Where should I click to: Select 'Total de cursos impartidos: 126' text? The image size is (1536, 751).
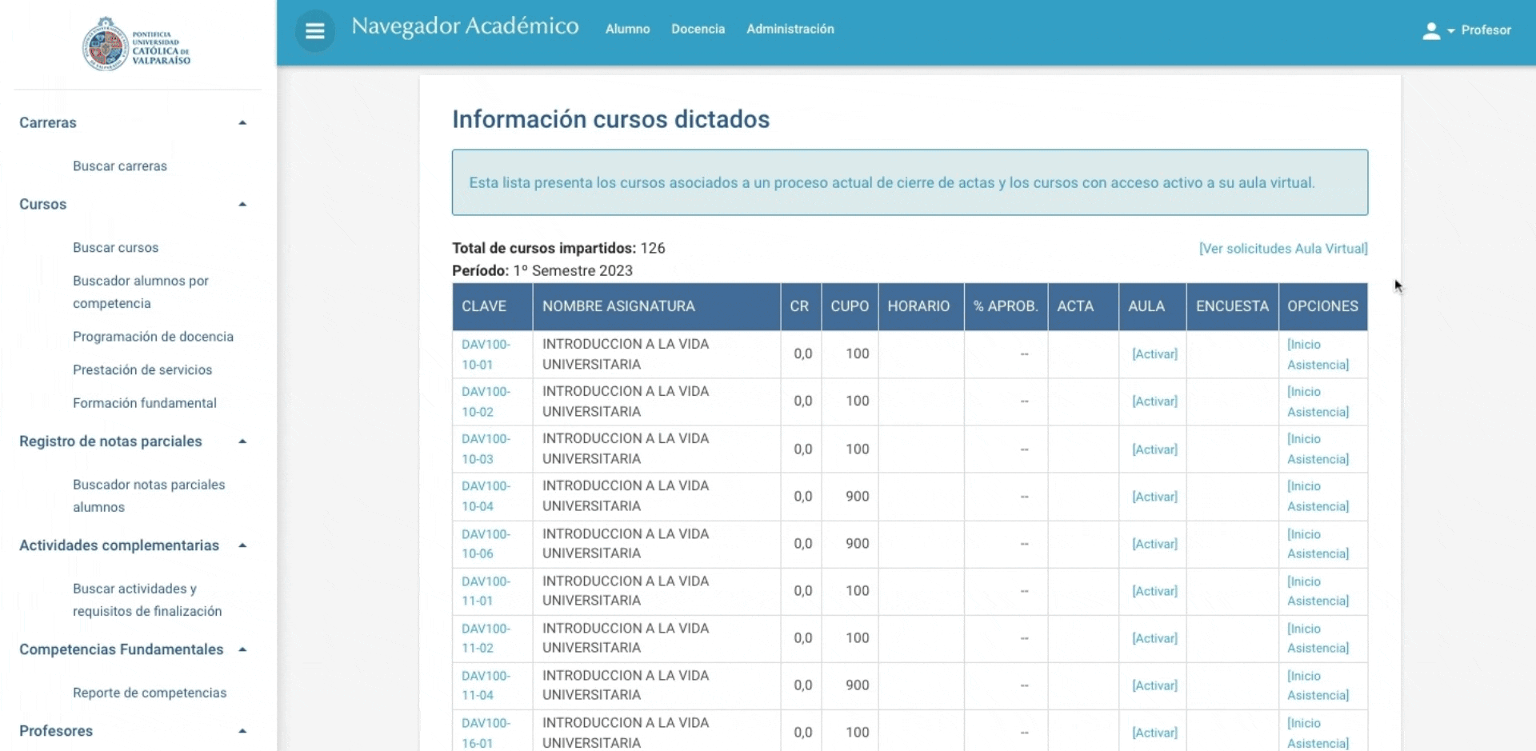coord(558,248)
